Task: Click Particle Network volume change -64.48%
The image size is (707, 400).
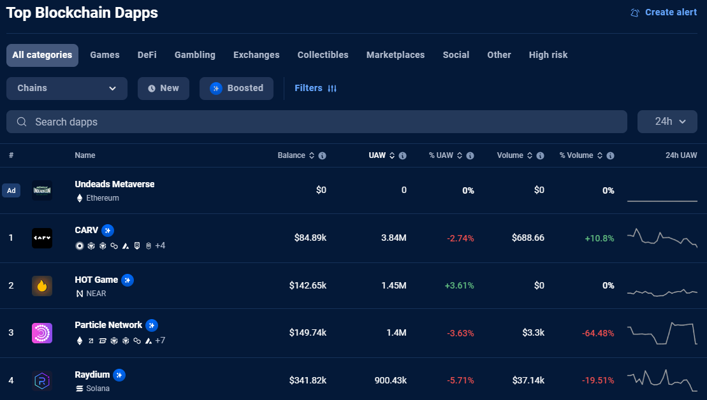Action: pyautogui.click(x=598, y=333)
